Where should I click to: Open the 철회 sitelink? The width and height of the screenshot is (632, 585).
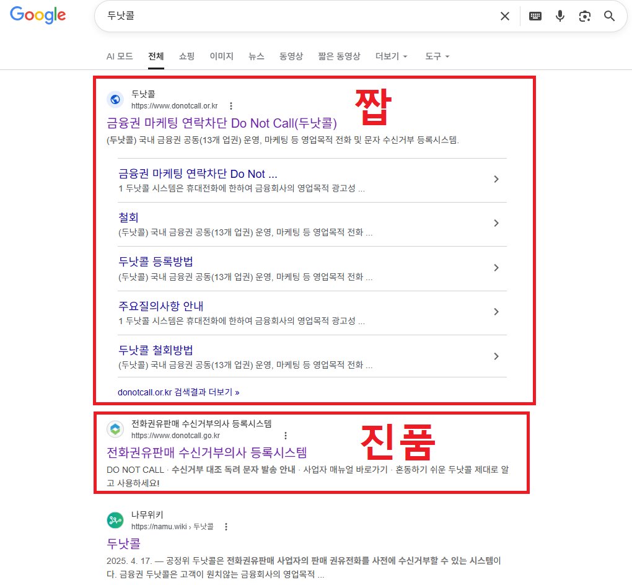(129, 218)
